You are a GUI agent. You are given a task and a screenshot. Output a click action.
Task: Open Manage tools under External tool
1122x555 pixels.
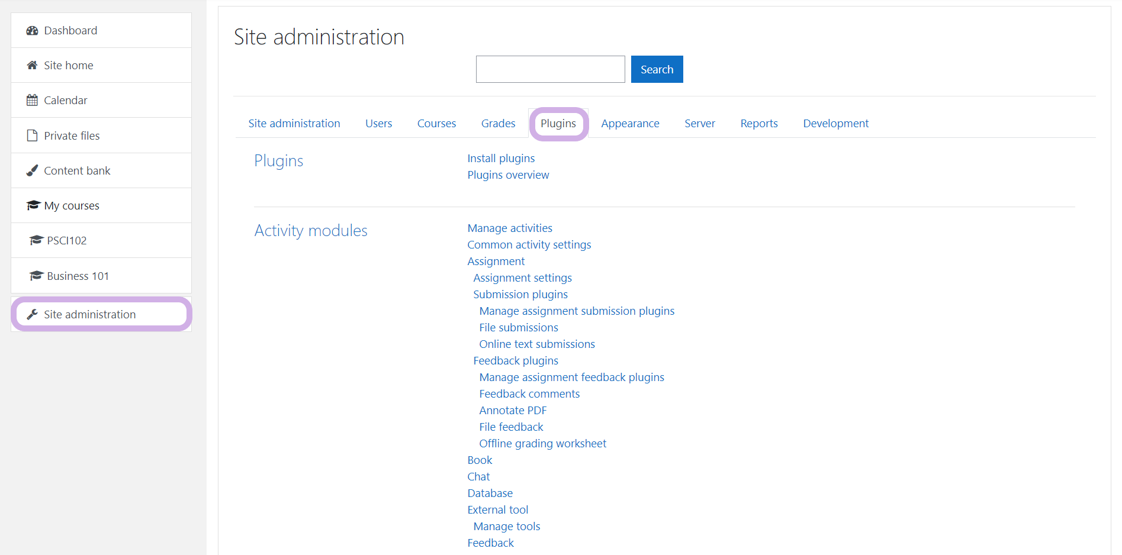click(507, 527)
